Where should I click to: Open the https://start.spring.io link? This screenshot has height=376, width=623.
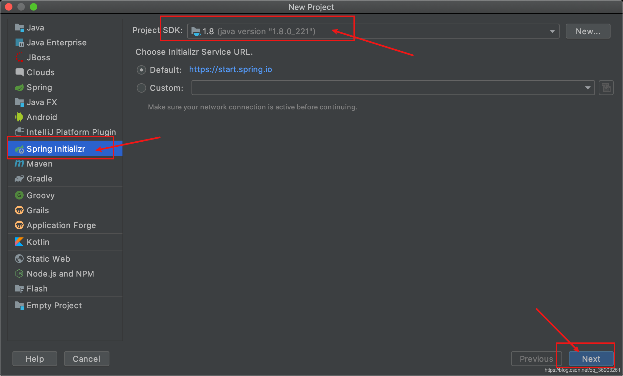230,69
